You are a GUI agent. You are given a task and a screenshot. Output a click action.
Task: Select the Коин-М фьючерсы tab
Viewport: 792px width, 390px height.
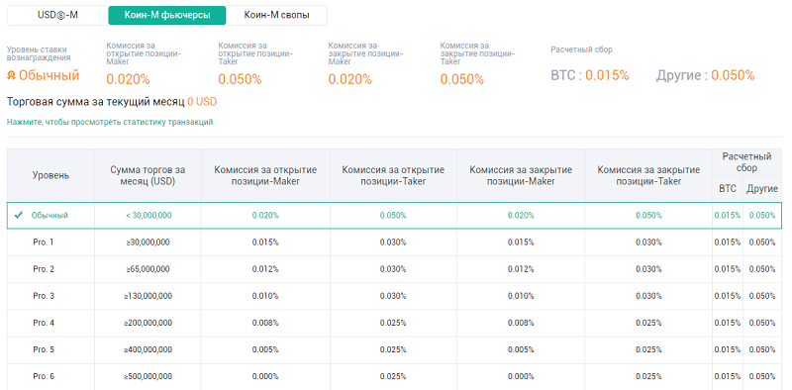point(167,15)
